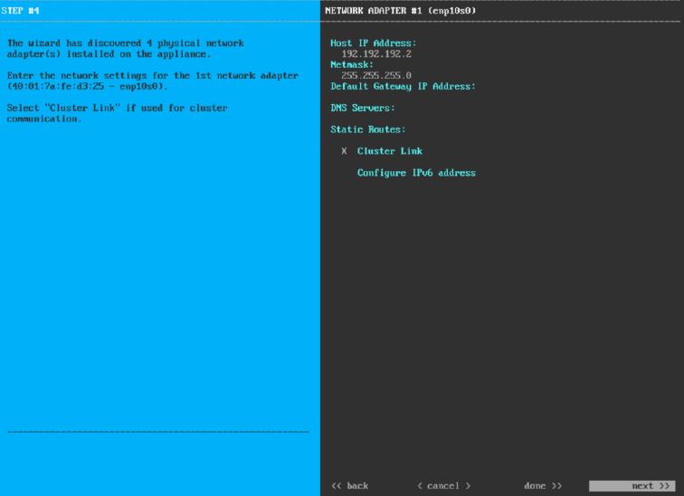
Task: Focus the Static Routes field
Action: pos(367,129)
